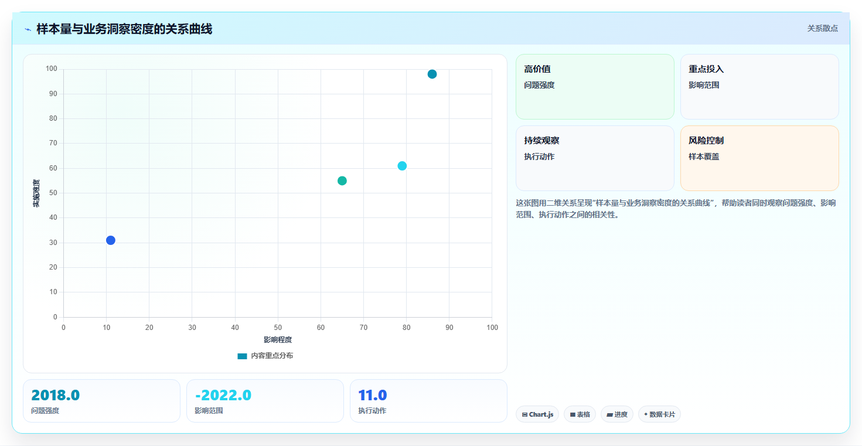Click the Chart.js tag
This screenshot has height=446, width=862.
537,414
